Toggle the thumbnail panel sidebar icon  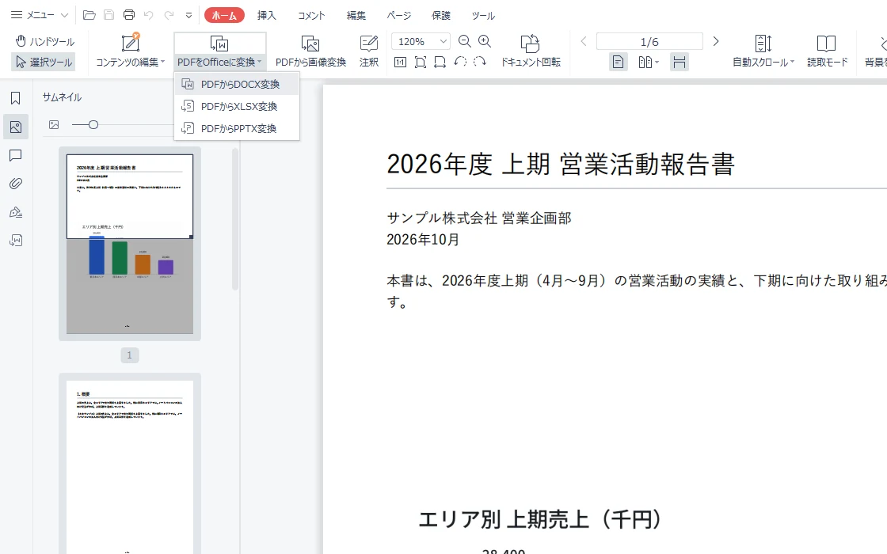click(16, 127)
